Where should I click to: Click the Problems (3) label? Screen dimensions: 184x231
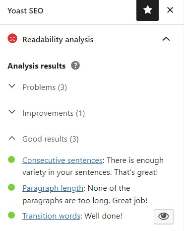pyautogui.click(x=45, y=87)
